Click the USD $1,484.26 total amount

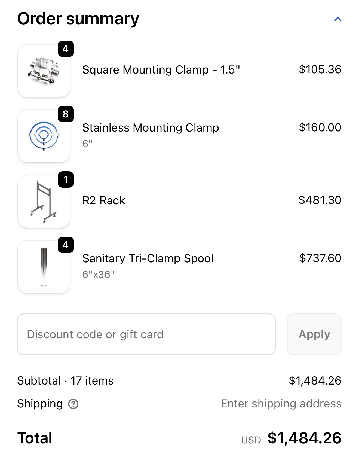point(304,438)
